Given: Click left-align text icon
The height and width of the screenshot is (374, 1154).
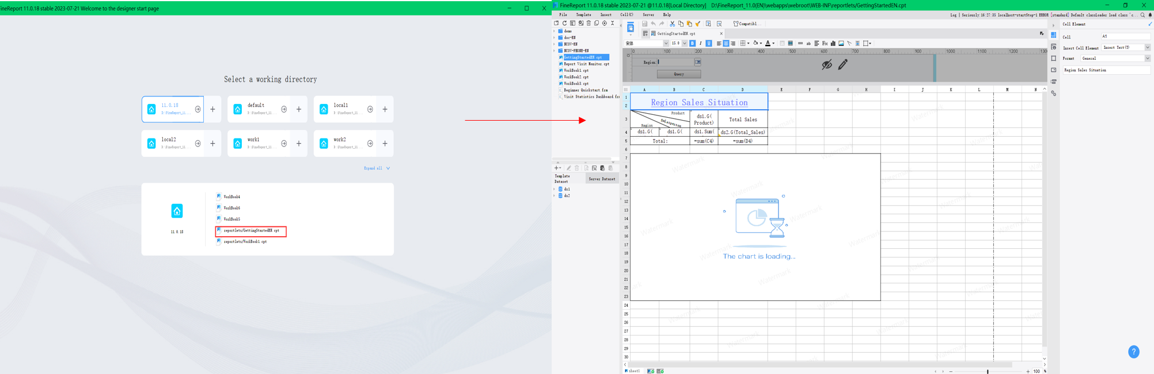Looking at the screenshot, I should tap(719, 43).
